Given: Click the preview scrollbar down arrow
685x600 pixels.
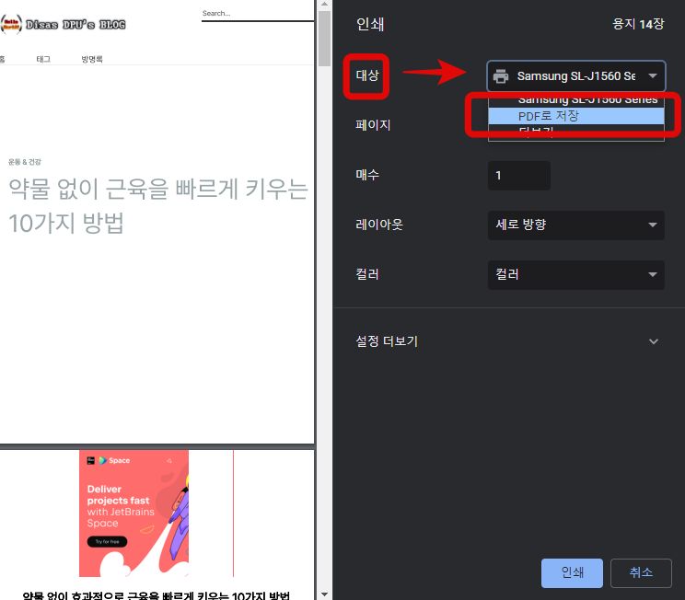Looking at the screenshot, I should (x=324, y=594).
